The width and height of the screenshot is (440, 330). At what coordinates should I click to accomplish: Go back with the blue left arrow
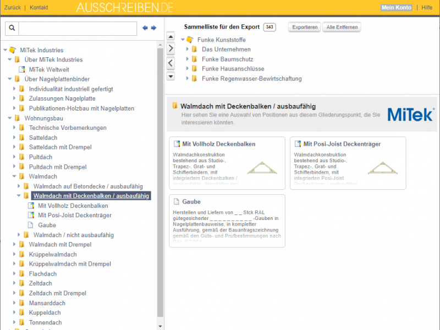[x=145, y=28]
